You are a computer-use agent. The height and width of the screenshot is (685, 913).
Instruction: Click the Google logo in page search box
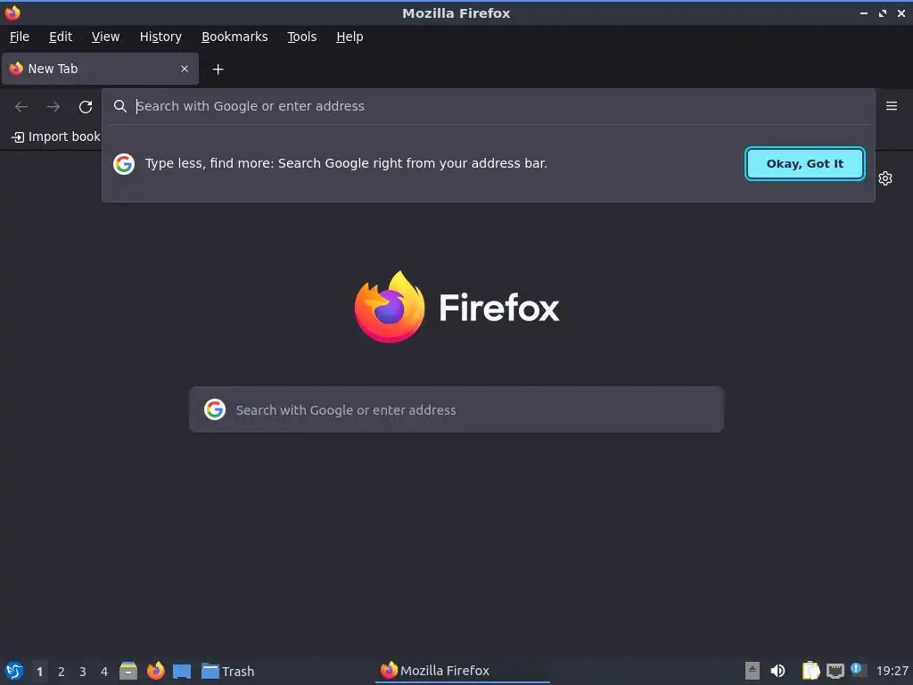point(214,409)
